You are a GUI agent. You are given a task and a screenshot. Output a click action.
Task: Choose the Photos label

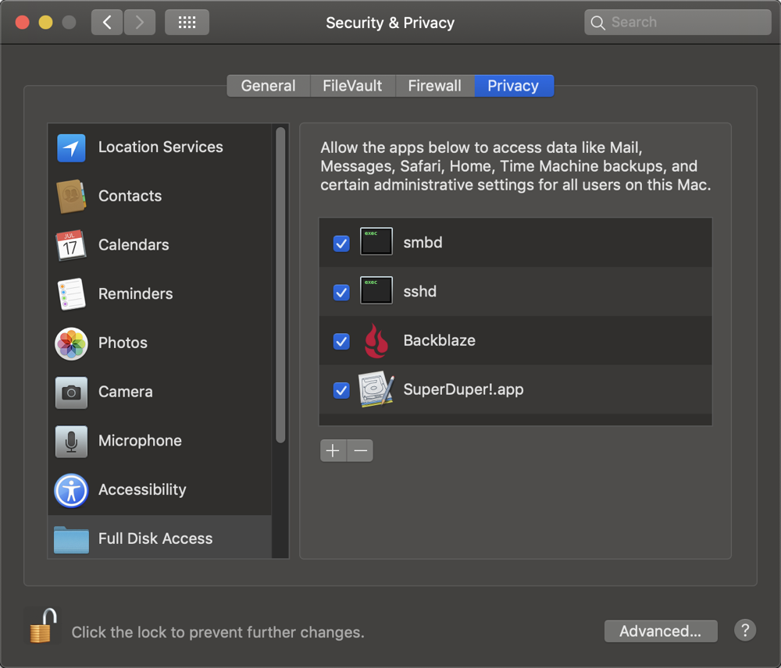tap(123, 343)
